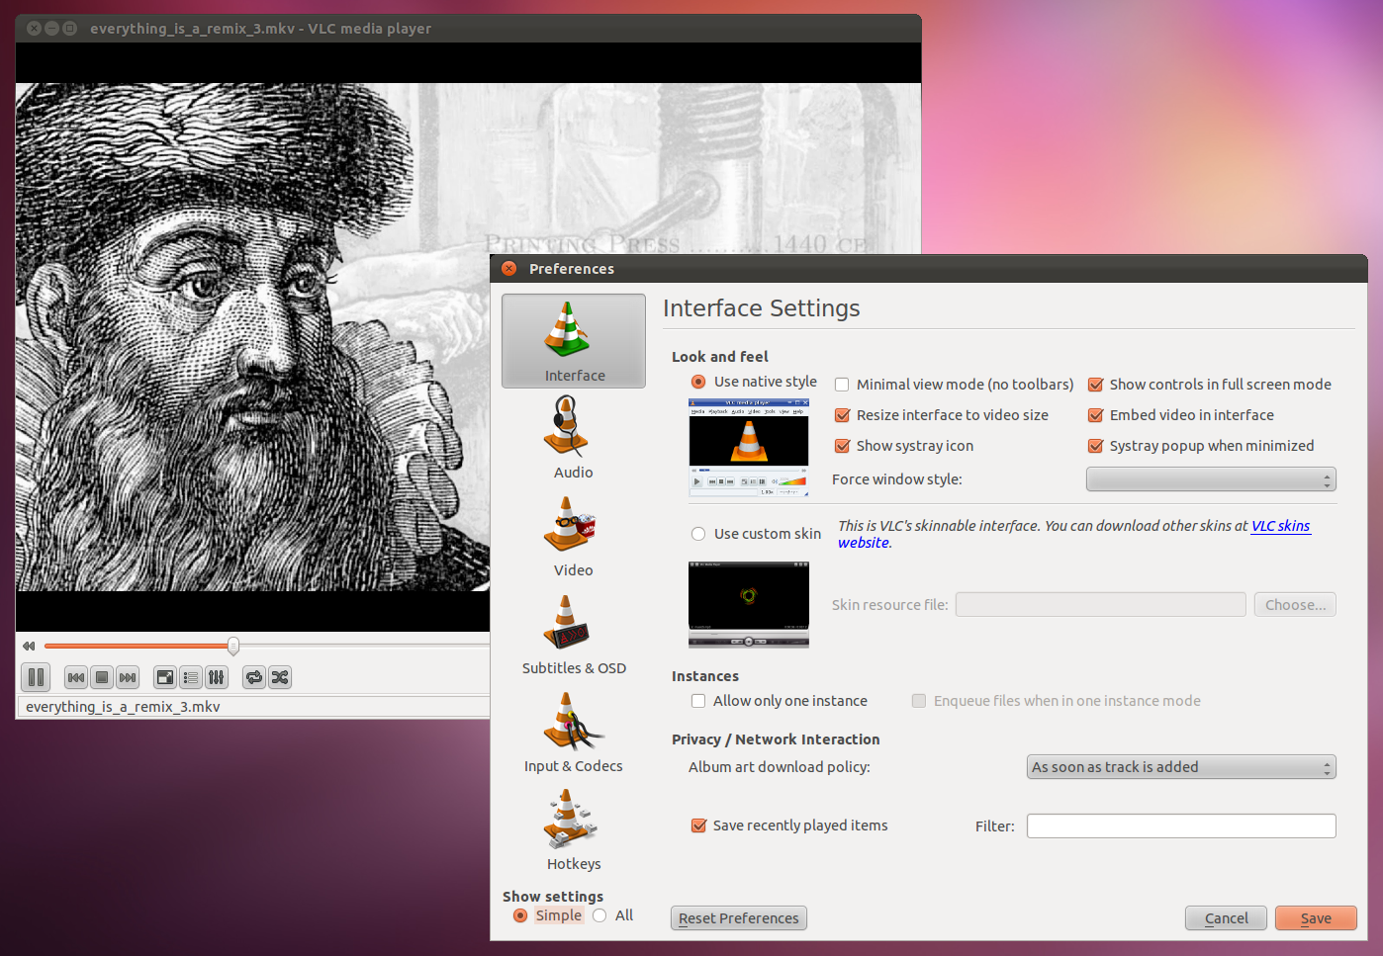Skip to next track in VLC
This screenshot has width=1383, height=956.
click(128, 677)
